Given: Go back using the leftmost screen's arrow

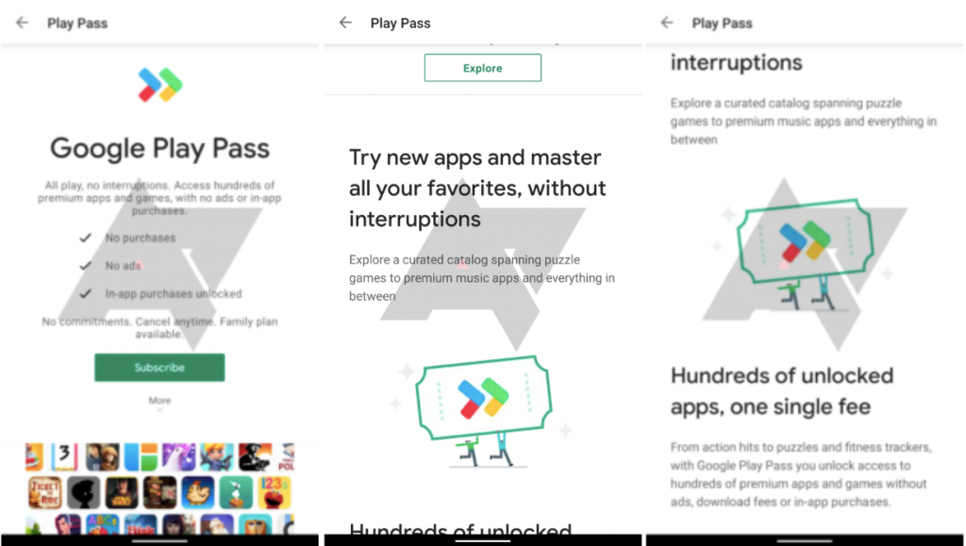Looking at the screenshot, I should [23, 23].
